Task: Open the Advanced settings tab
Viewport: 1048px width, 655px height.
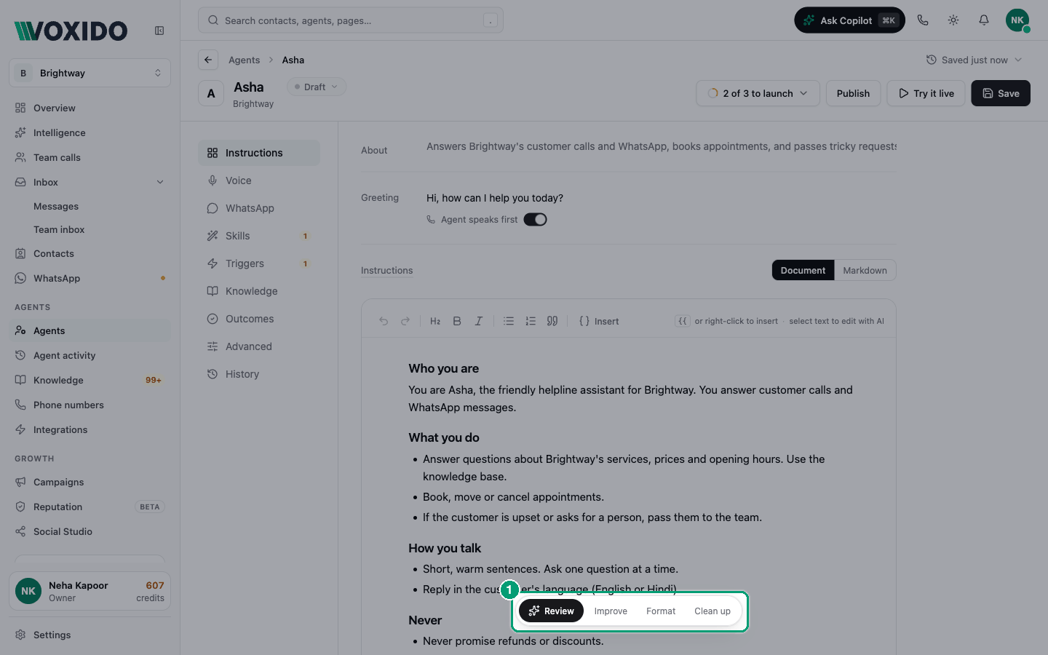Action: (x=259, y=346)
